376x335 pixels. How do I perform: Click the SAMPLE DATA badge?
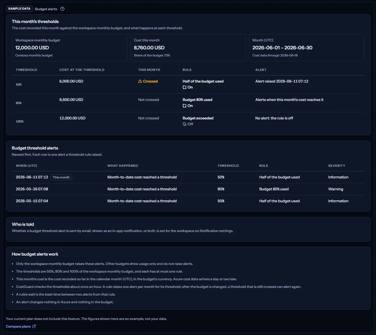[19, 9]
